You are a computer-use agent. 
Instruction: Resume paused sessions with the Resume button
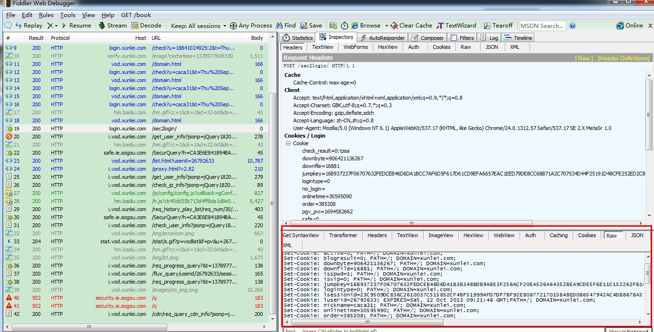click(76, 26)
